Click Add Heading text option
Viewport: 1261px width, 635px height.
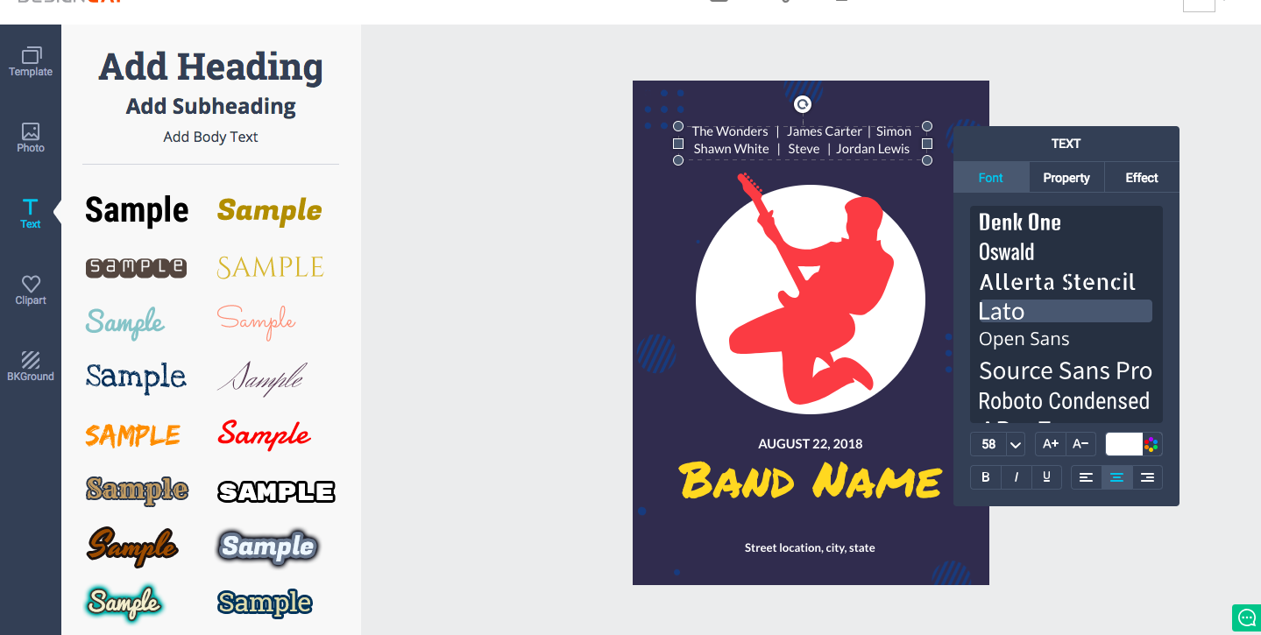click(x=211, y=67)
